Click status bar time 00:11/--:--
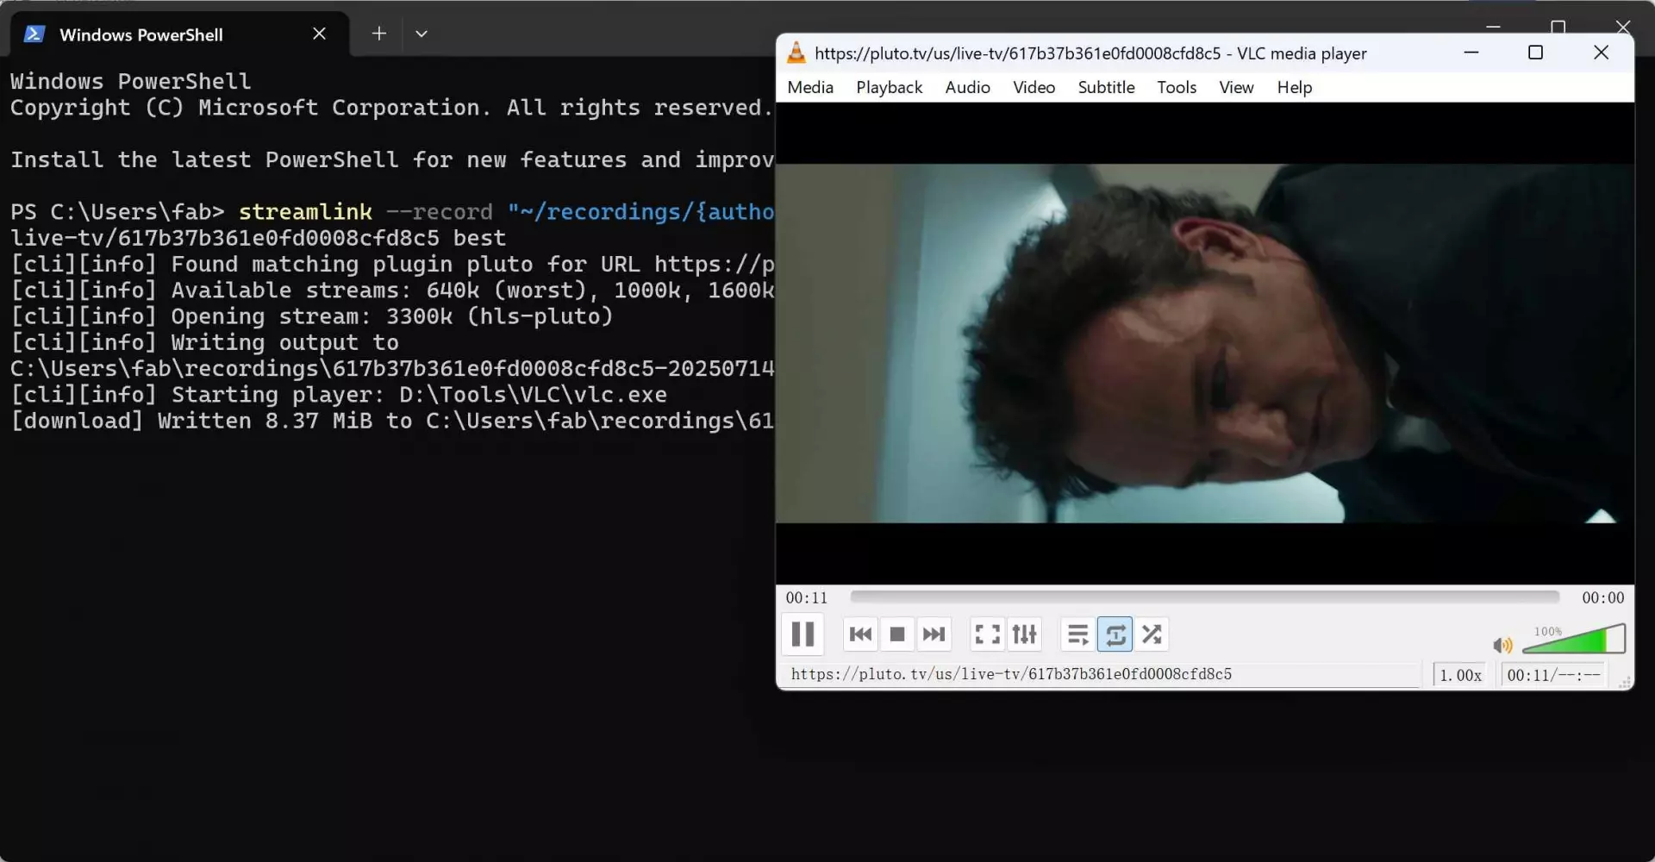The width and height of the screenshot is (1655, 862). [x=1553, y=675]
